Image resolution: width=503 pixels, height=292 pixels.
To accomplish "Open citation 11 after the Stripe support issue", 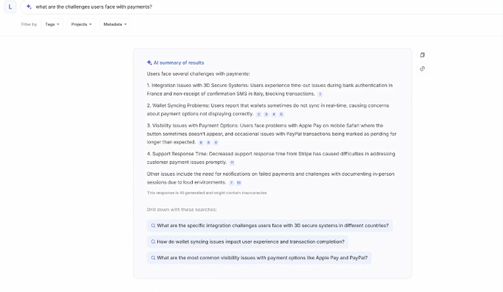I will coord(232,162).
